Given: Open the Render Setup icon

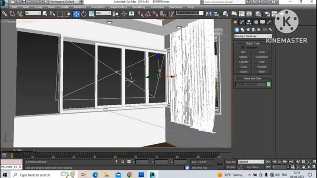Looking at the screenshot, I should point(267,14).
